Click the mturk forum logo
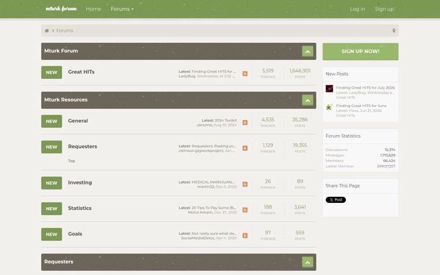 pyautogui.click(x=61, y=9)
